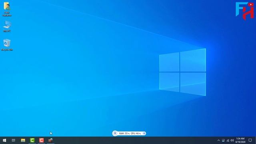Open the Recycle Bin desktop icon
Image resolution: width=256 pixels, height=144 pixels.
(x=7, y=45)
